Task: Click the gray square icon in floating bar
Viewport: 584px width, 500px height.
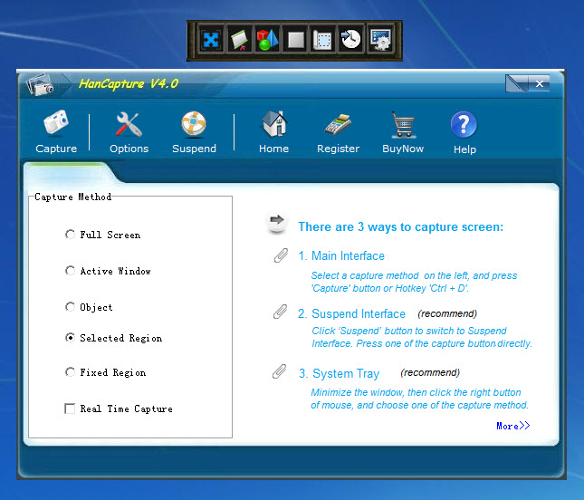Action: tap(296, 40)
